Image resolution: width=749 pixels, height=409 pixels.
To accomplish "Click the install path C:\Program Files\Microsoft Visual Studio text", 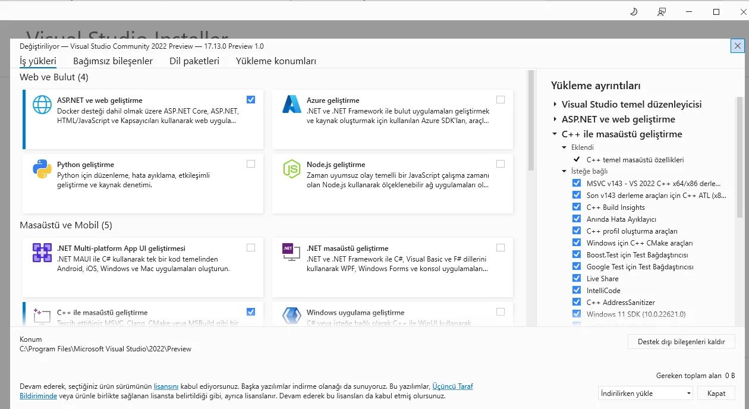I will [106, 349].
